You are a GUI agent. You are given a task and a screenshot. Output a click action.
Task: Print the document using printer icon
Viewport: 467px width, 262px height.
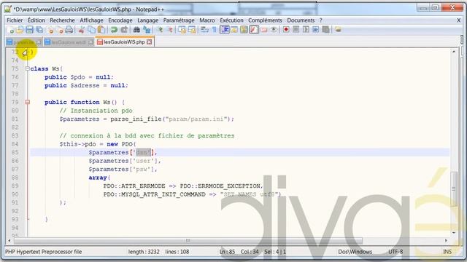[x=69, y=30]
